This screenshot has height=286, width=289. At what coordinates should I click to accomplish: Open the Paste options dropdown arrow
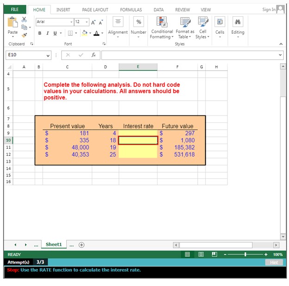[13, 37]
